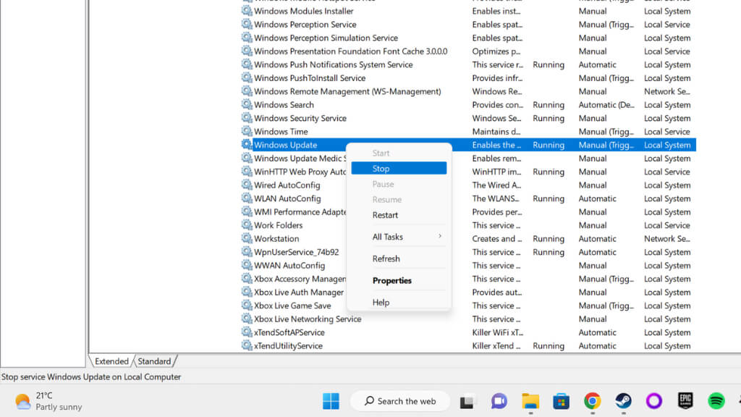
Task: Click 'Maintains d...' description of Windows Time
Action: pos(496,132)
